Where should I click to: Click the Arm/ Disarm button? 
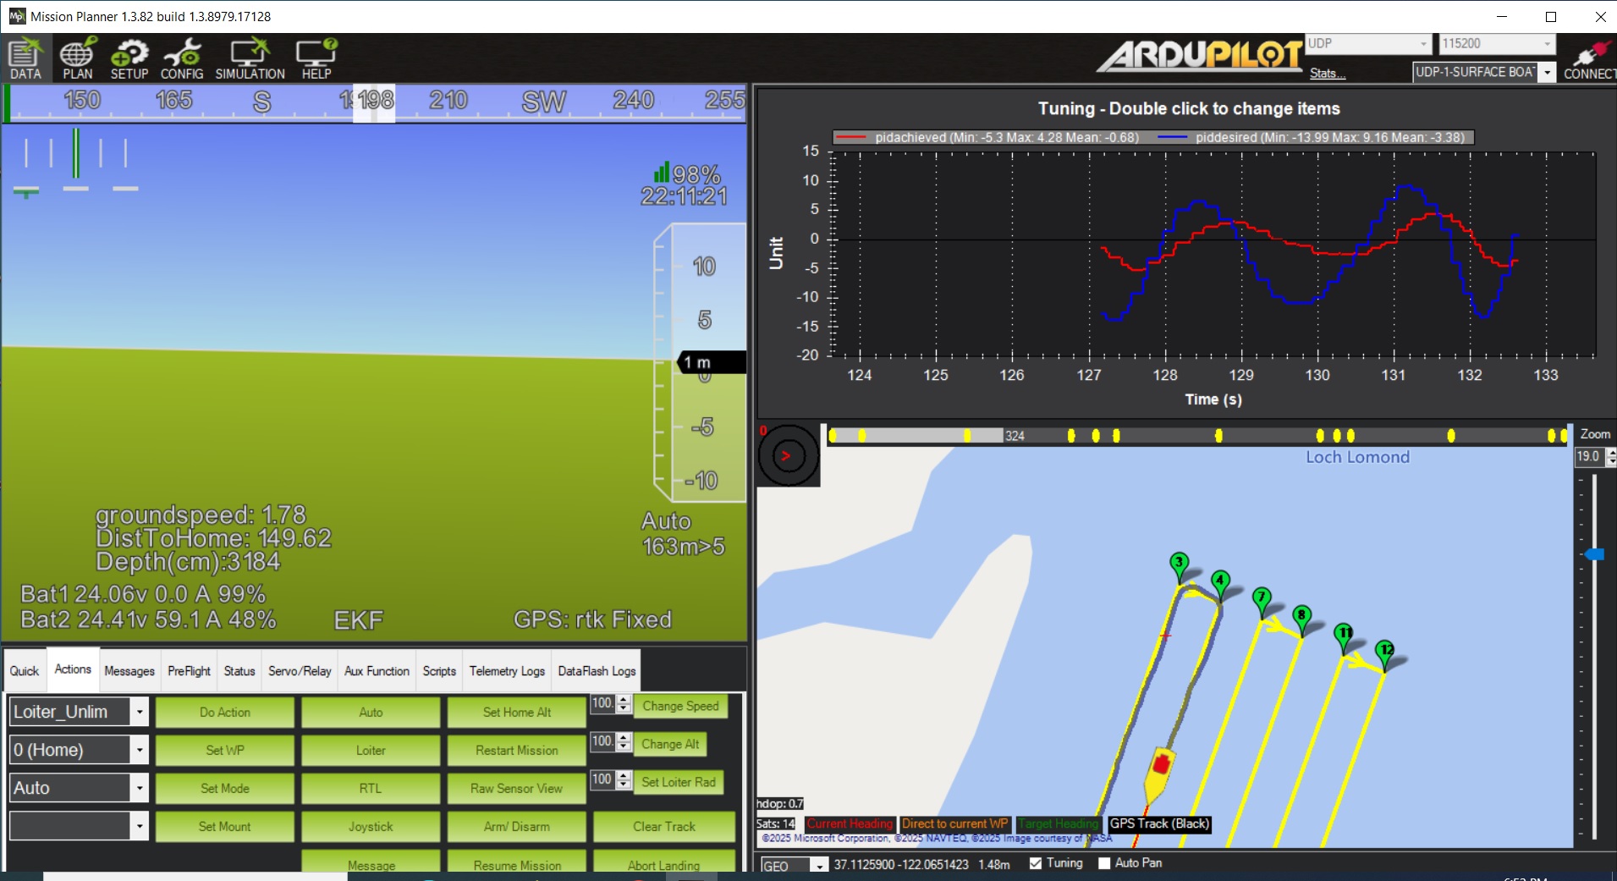pyautogui.click(x=517, y=827)
